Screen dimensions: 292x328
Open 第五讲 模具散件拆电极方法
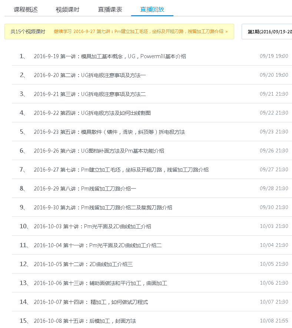pos(109,132)
